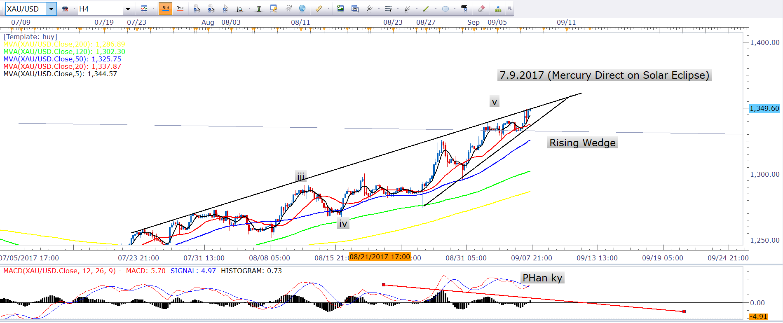Screen dimensions: 783x323
Task: Click the 08/21/2017 17:00 time marker
Action: pyautogui.click(x=380, y=257)
